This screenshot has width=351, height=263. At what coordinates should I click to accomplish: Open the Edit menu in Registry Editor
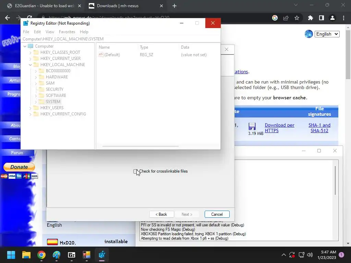(x=37, y=32)
